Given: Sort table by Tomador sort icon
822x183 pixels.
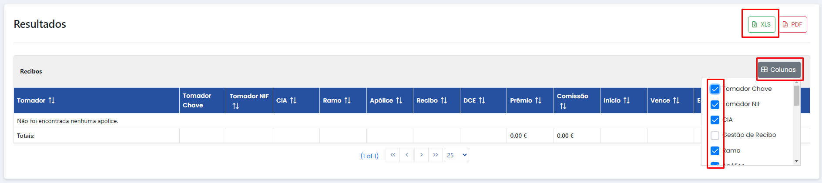Looking at the screenshot, I should [52, 100].
